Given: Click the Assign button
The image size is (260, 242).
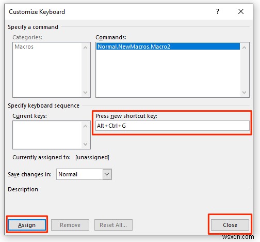Looking at the screenshot, I should (27, 225).
